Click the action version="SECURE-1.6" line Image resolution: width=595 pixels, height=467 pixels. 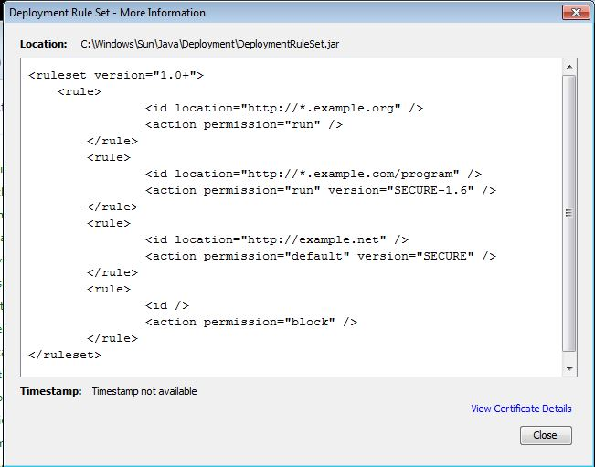[321, 190]
